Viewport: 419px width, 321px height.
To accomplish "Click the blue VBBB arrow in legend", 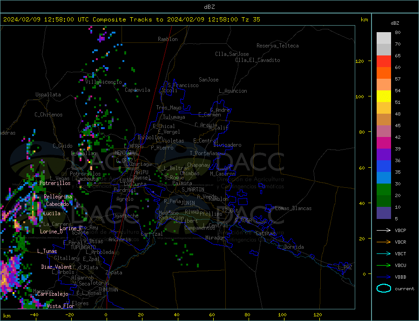I will pyautogui.click(x=384, y=277).
